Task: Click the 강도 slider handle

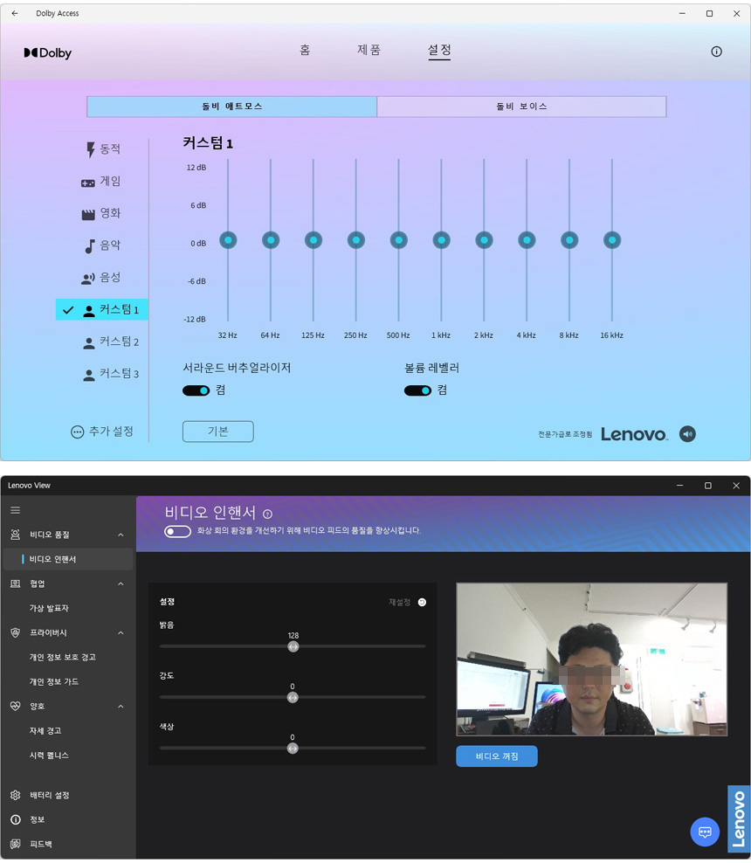Action: tap(293, 698)
